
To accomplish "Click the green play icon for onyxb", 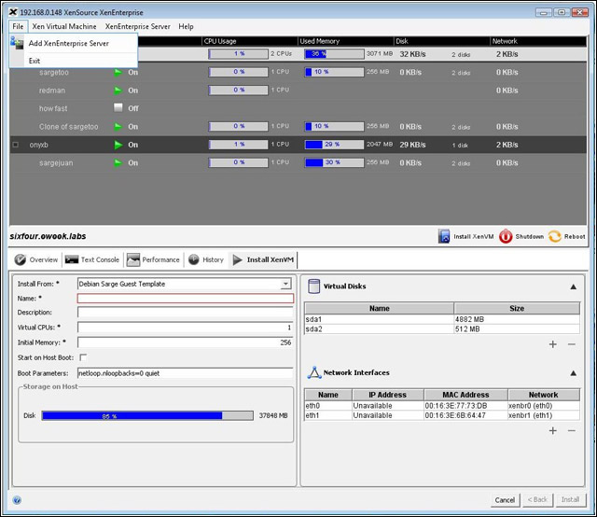I will click(118, 145).
